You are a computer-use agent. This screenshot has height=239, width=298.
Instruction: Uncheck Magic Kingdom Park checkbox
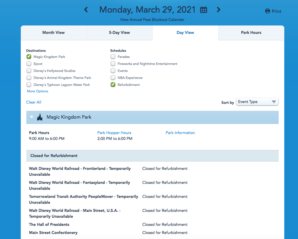tap(29, 57)
